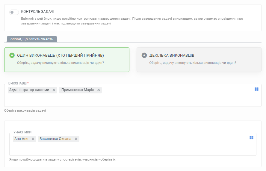Click the Контроль задачі heading text

(x=38, y=12)
